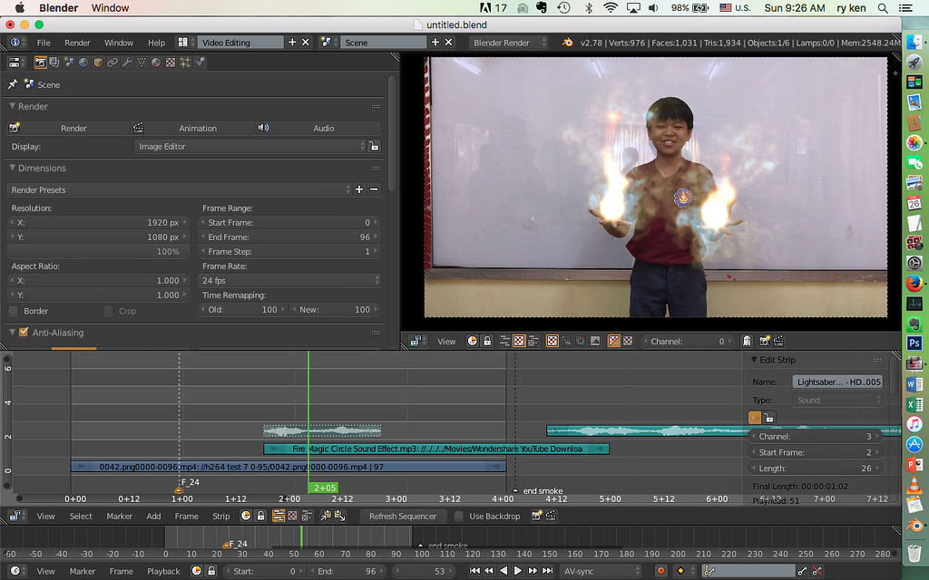
Task: Toggle the lock icon beside the Display dropdown
Action: pyautogui.click(x=374, y=146)
